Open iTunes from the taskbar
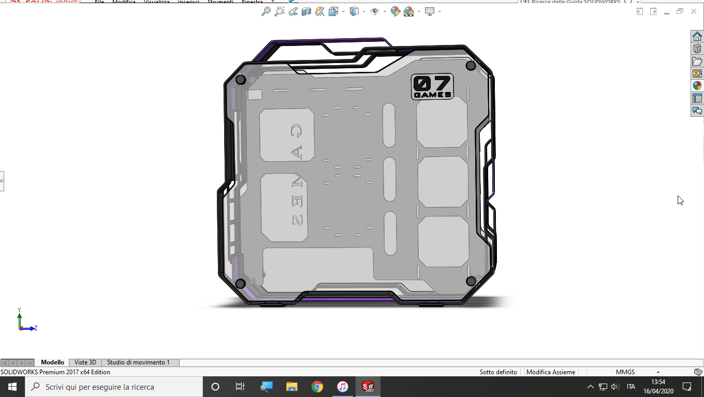 pyautogui.click(x=343, y=387)
